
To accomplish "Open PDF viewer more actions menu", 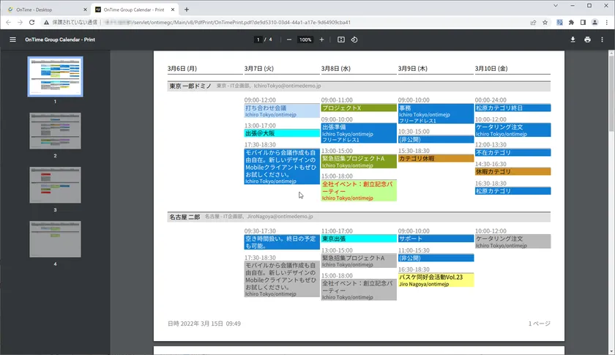I will coord(603,40).
